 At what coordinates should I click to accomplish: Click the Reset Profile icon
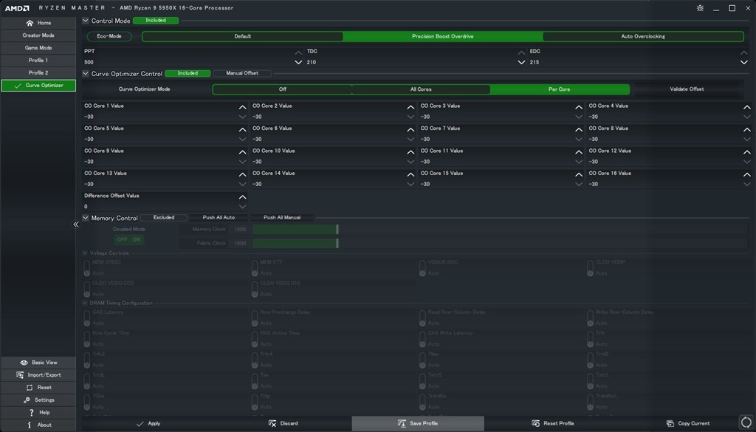[x=535, y=424]
